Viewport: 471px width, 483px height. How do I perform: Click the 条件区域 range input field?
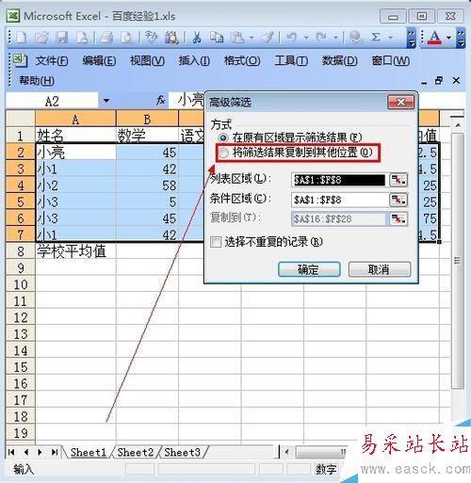click(x=339, y=200)
